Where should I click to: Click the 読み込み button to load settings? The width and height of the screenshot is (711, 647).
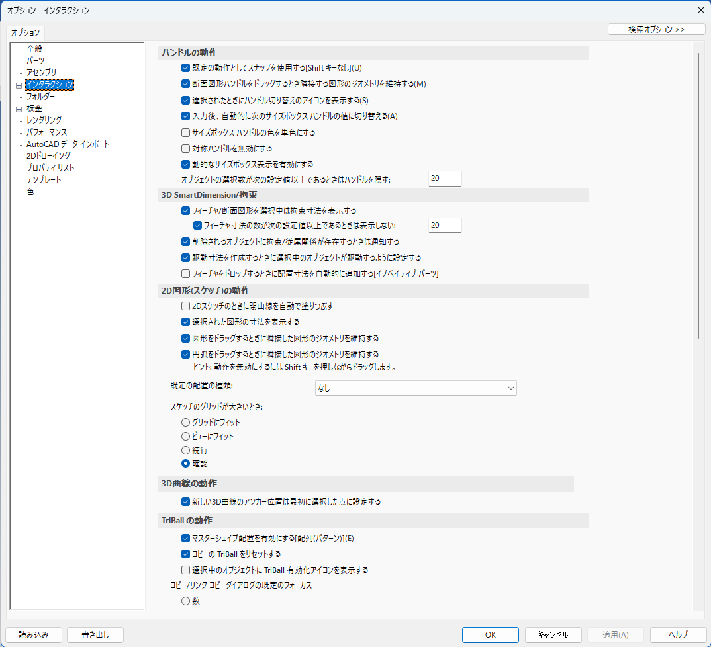(33, 634)
